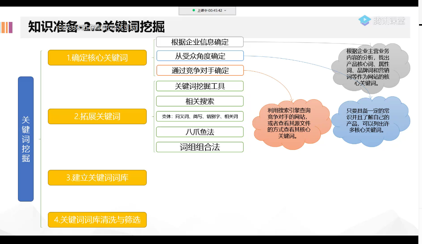This screenshot has width=422, height=244.
Task: Select the 2.拓展关键词 box
Action: point(97,116)
